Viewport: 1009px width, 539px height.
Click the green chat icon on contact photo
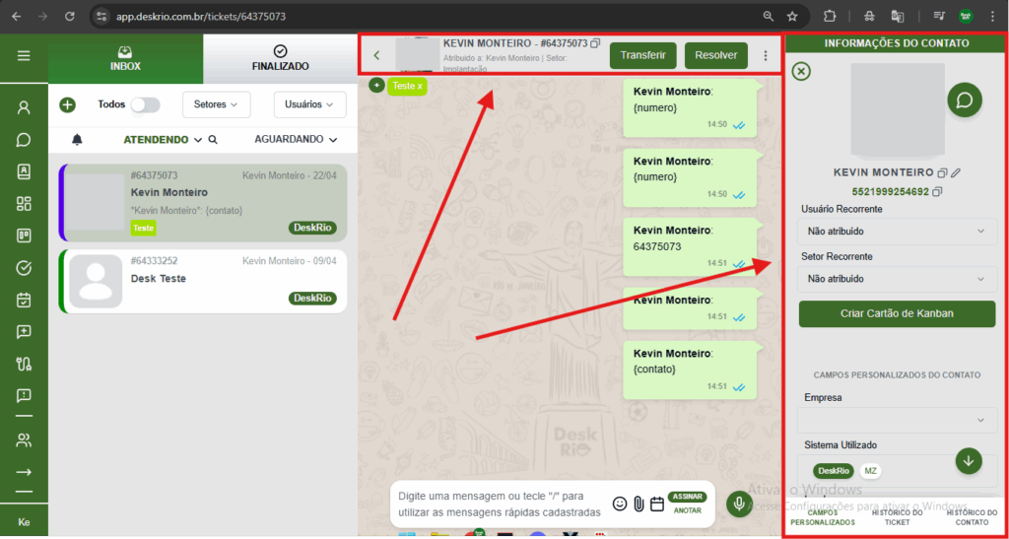(965, 101)
